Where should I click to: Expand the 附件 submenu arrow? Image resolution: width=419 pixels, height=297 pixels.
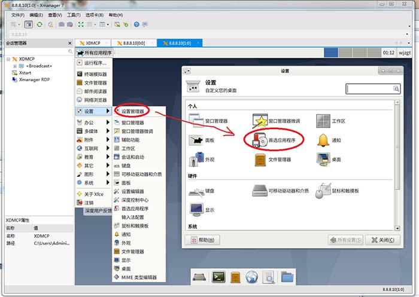[108, 139]
